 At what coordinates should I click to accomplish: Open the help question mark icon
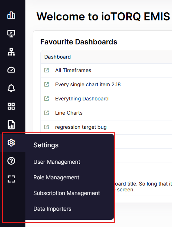point(11,161)
